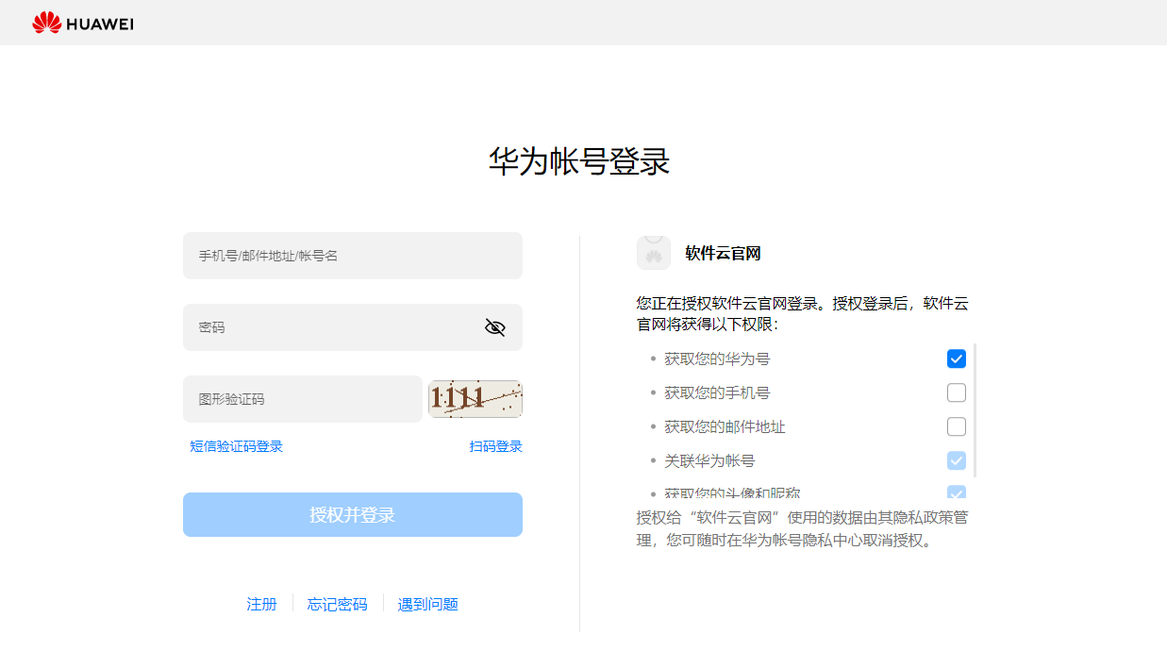Open the 忘记密码 link
Screen dimensions: 1167x651
coord(338,604)
